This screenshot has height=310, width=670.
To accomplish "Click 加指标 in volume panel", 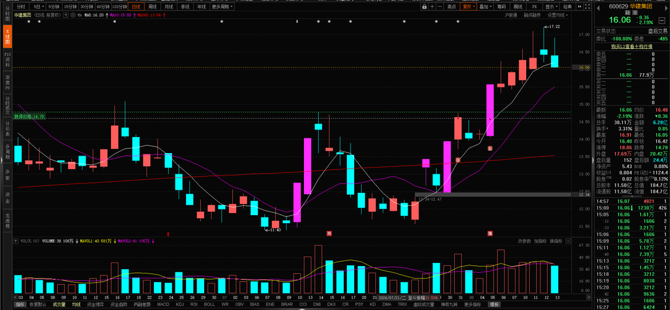I will point(540,241).
